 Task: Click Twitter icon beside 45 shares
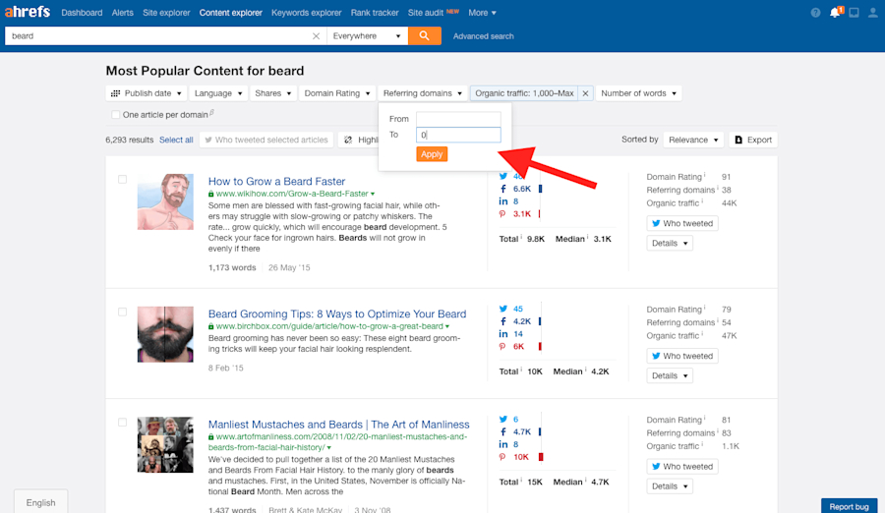(502, 309)
